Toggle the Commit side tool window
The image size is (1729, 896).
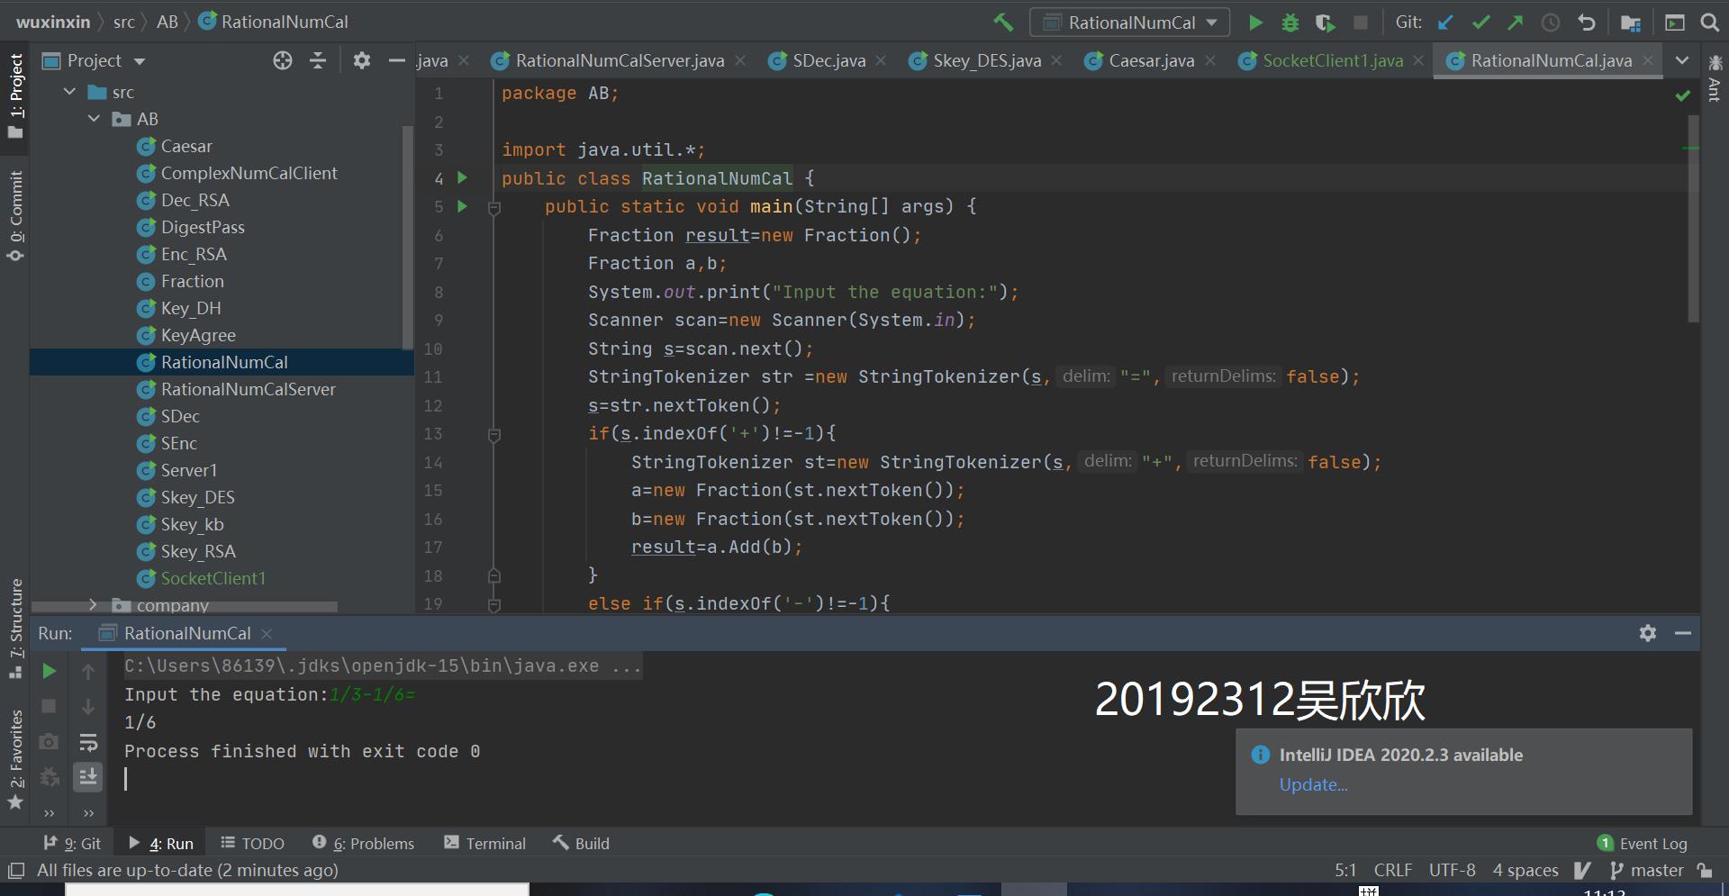[15, 216]
